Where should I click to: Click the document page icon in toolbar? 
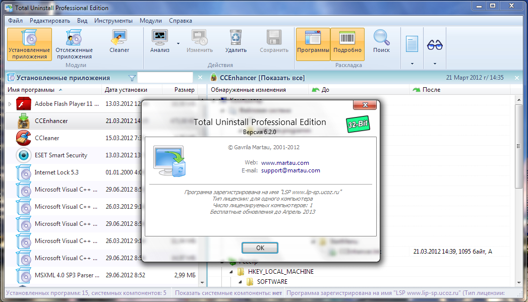click(x=412, y=44)
